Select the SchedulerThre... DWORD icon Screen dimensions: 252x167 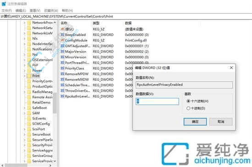62,85
